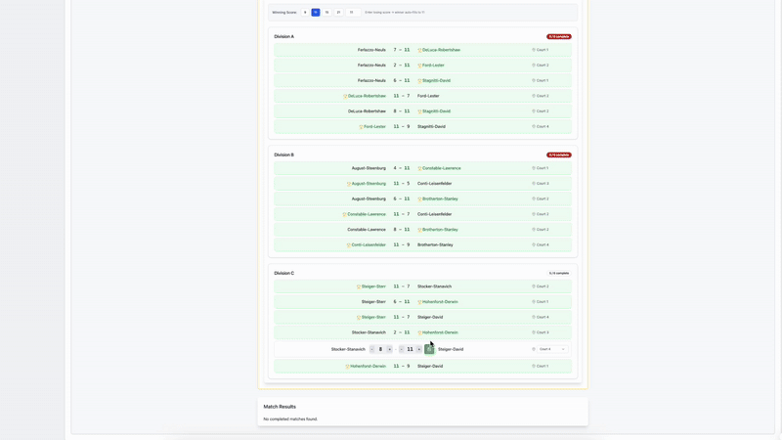Click court pin icon in August-Steenburg vs Conti-Leisenfelder row
The width and height of the screenshot is (782, 440).
(x=534, y=184)
